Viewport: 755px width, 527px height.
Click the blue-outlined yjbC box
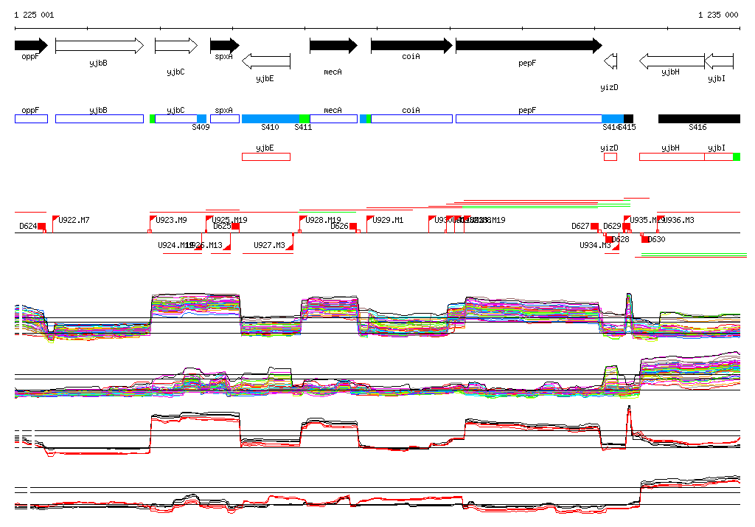click(176, 119)
